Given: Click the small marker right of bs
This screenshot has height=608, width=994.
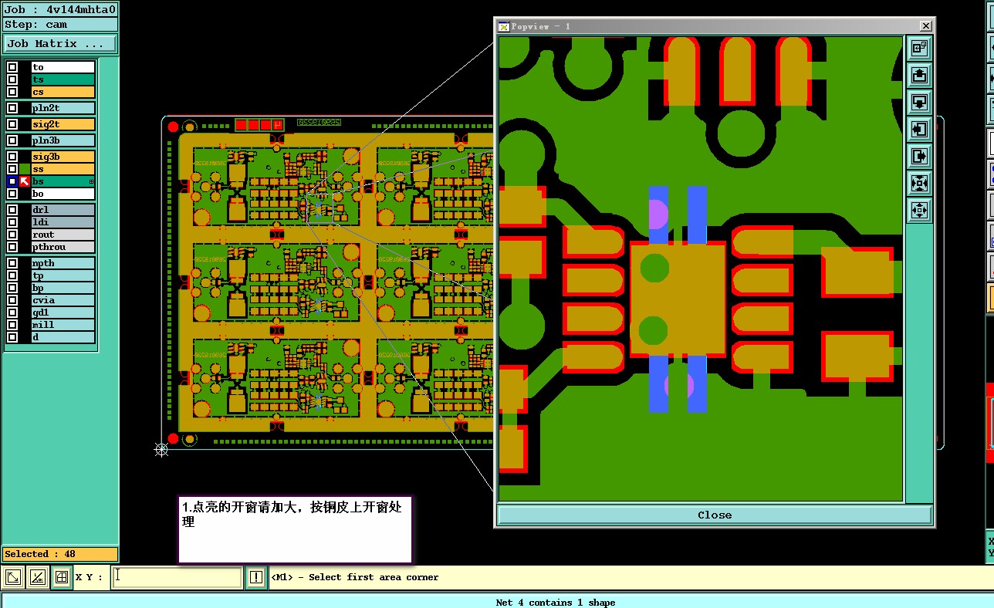Looking at the screenshot, I should 92,181.
